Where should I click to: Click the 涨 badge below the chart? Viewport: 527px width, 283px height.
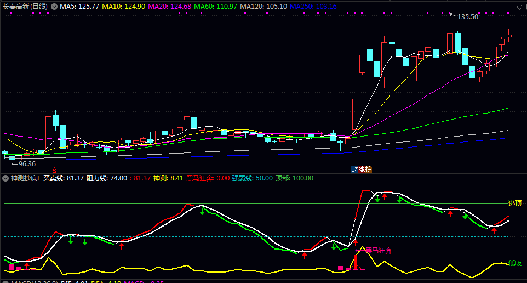(x=362, y=169)
